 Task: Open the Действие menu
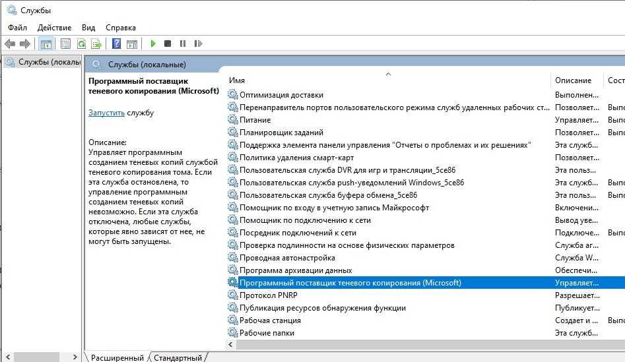click(54, 28)
